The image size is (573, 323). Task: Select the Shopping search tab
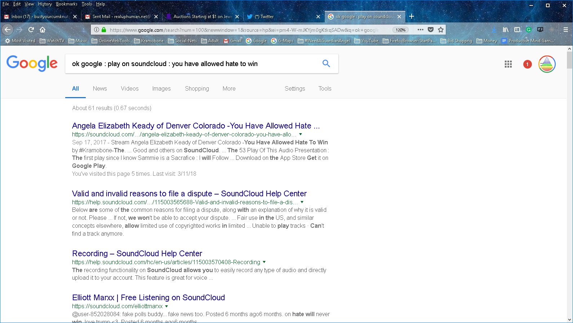(197, 88)
